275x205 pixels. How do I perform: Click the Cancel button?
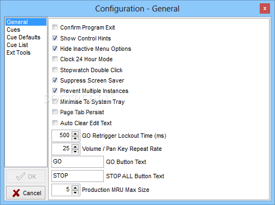[26, 193]
